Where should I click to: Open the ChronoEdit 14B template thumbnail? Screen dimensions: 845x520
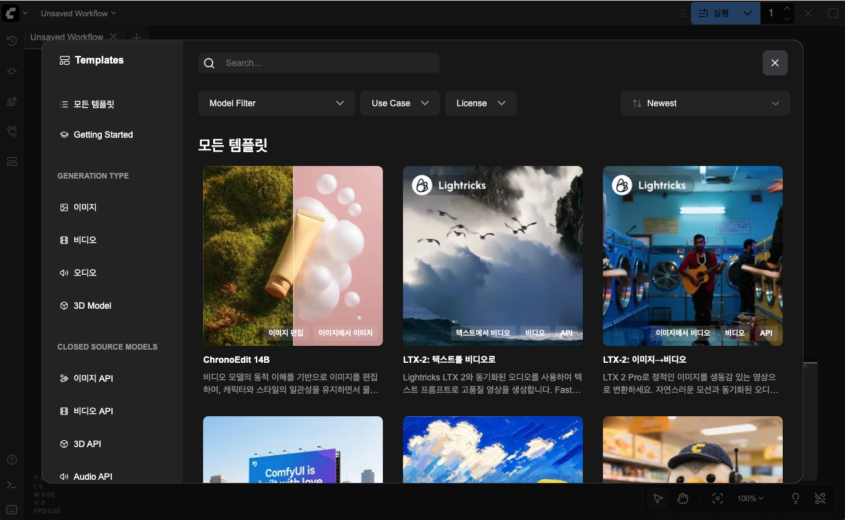(293, 255)
